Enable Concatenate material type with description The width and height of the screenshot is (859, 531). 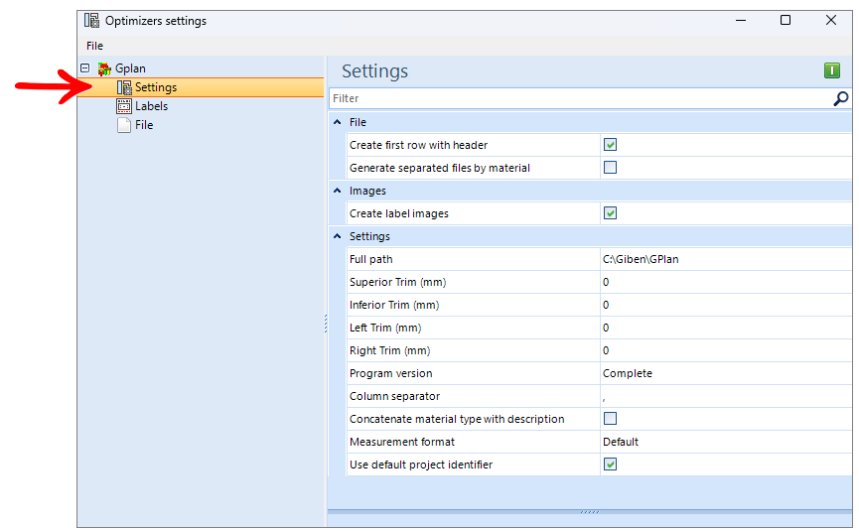(x=610, y=419)
